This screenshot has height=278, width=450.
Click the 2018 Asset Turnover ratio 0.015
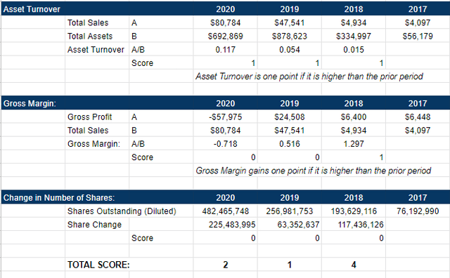(353, 50)
